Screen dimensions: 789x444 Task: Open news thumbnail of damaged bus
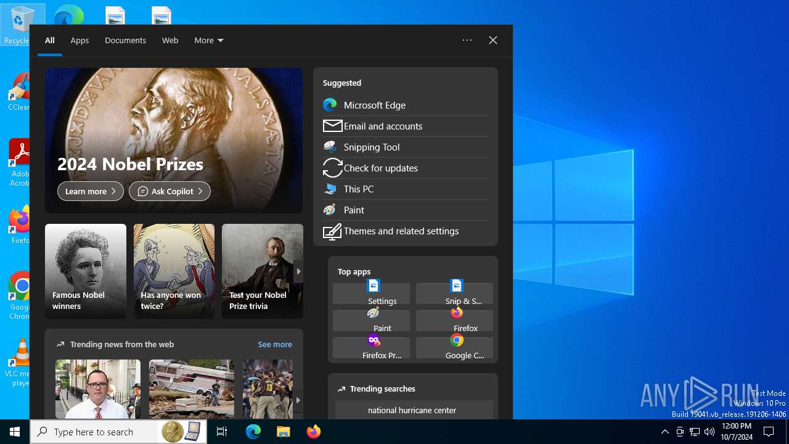coord(192,389)
